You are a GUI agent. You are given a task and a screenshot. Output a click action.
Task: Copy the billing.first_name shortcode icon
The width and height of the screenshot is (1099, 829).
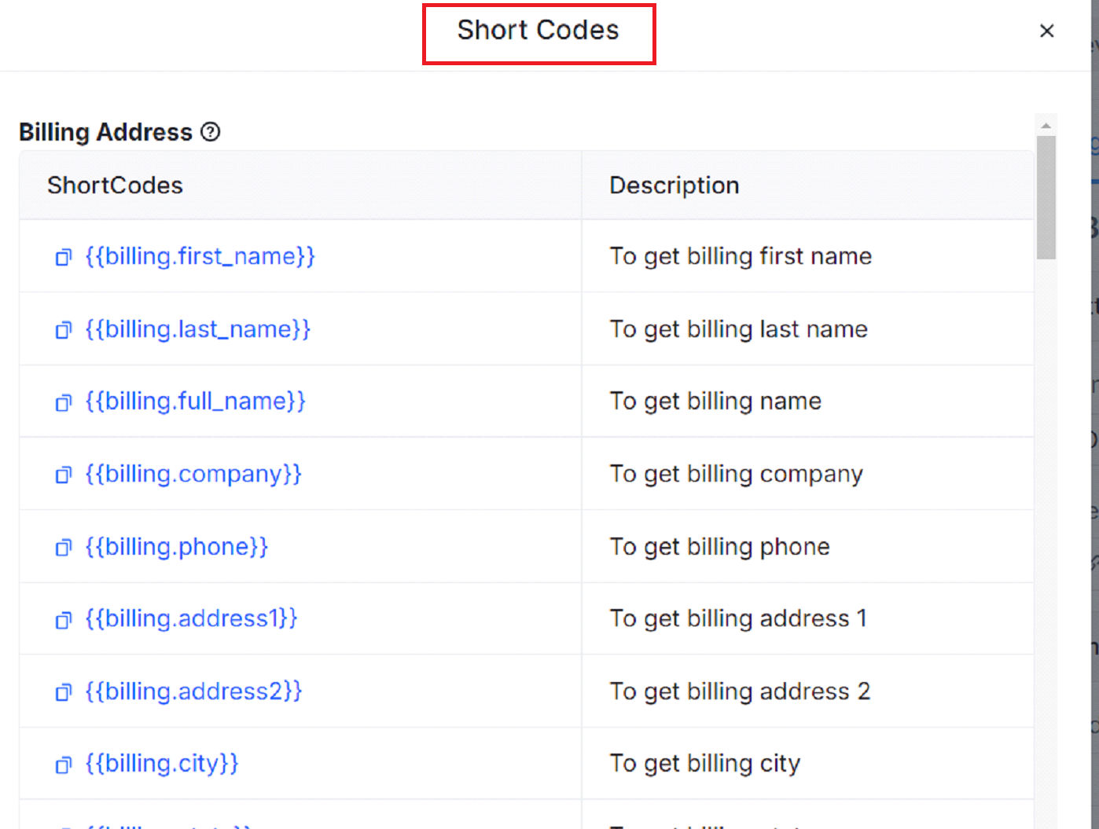pos(64,257)
